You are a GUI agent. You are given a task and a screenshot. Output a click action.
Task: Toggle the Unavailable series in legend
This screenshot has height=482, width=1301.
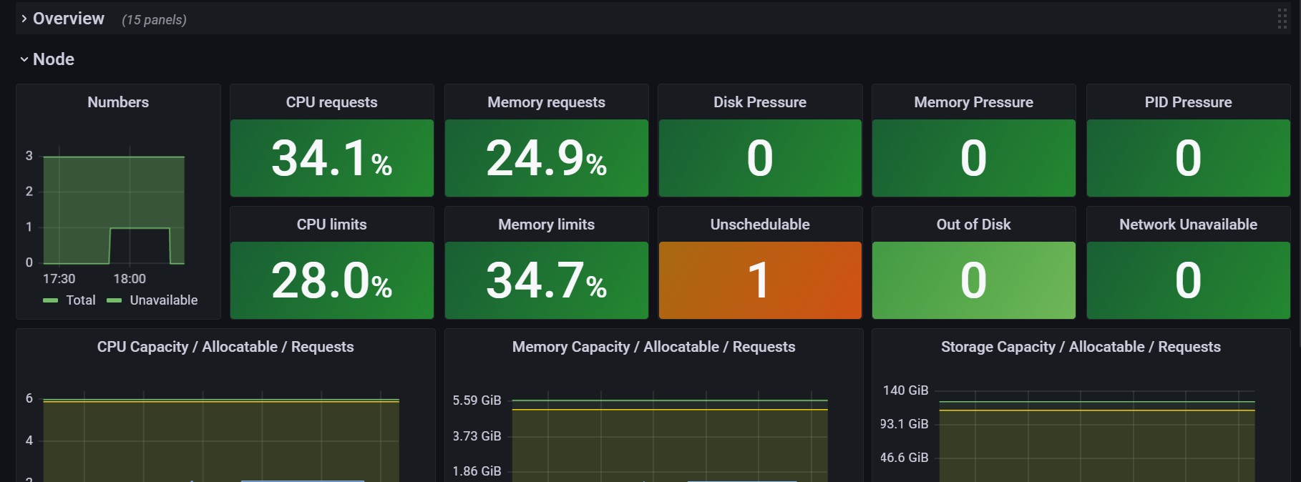coord(163,300)
